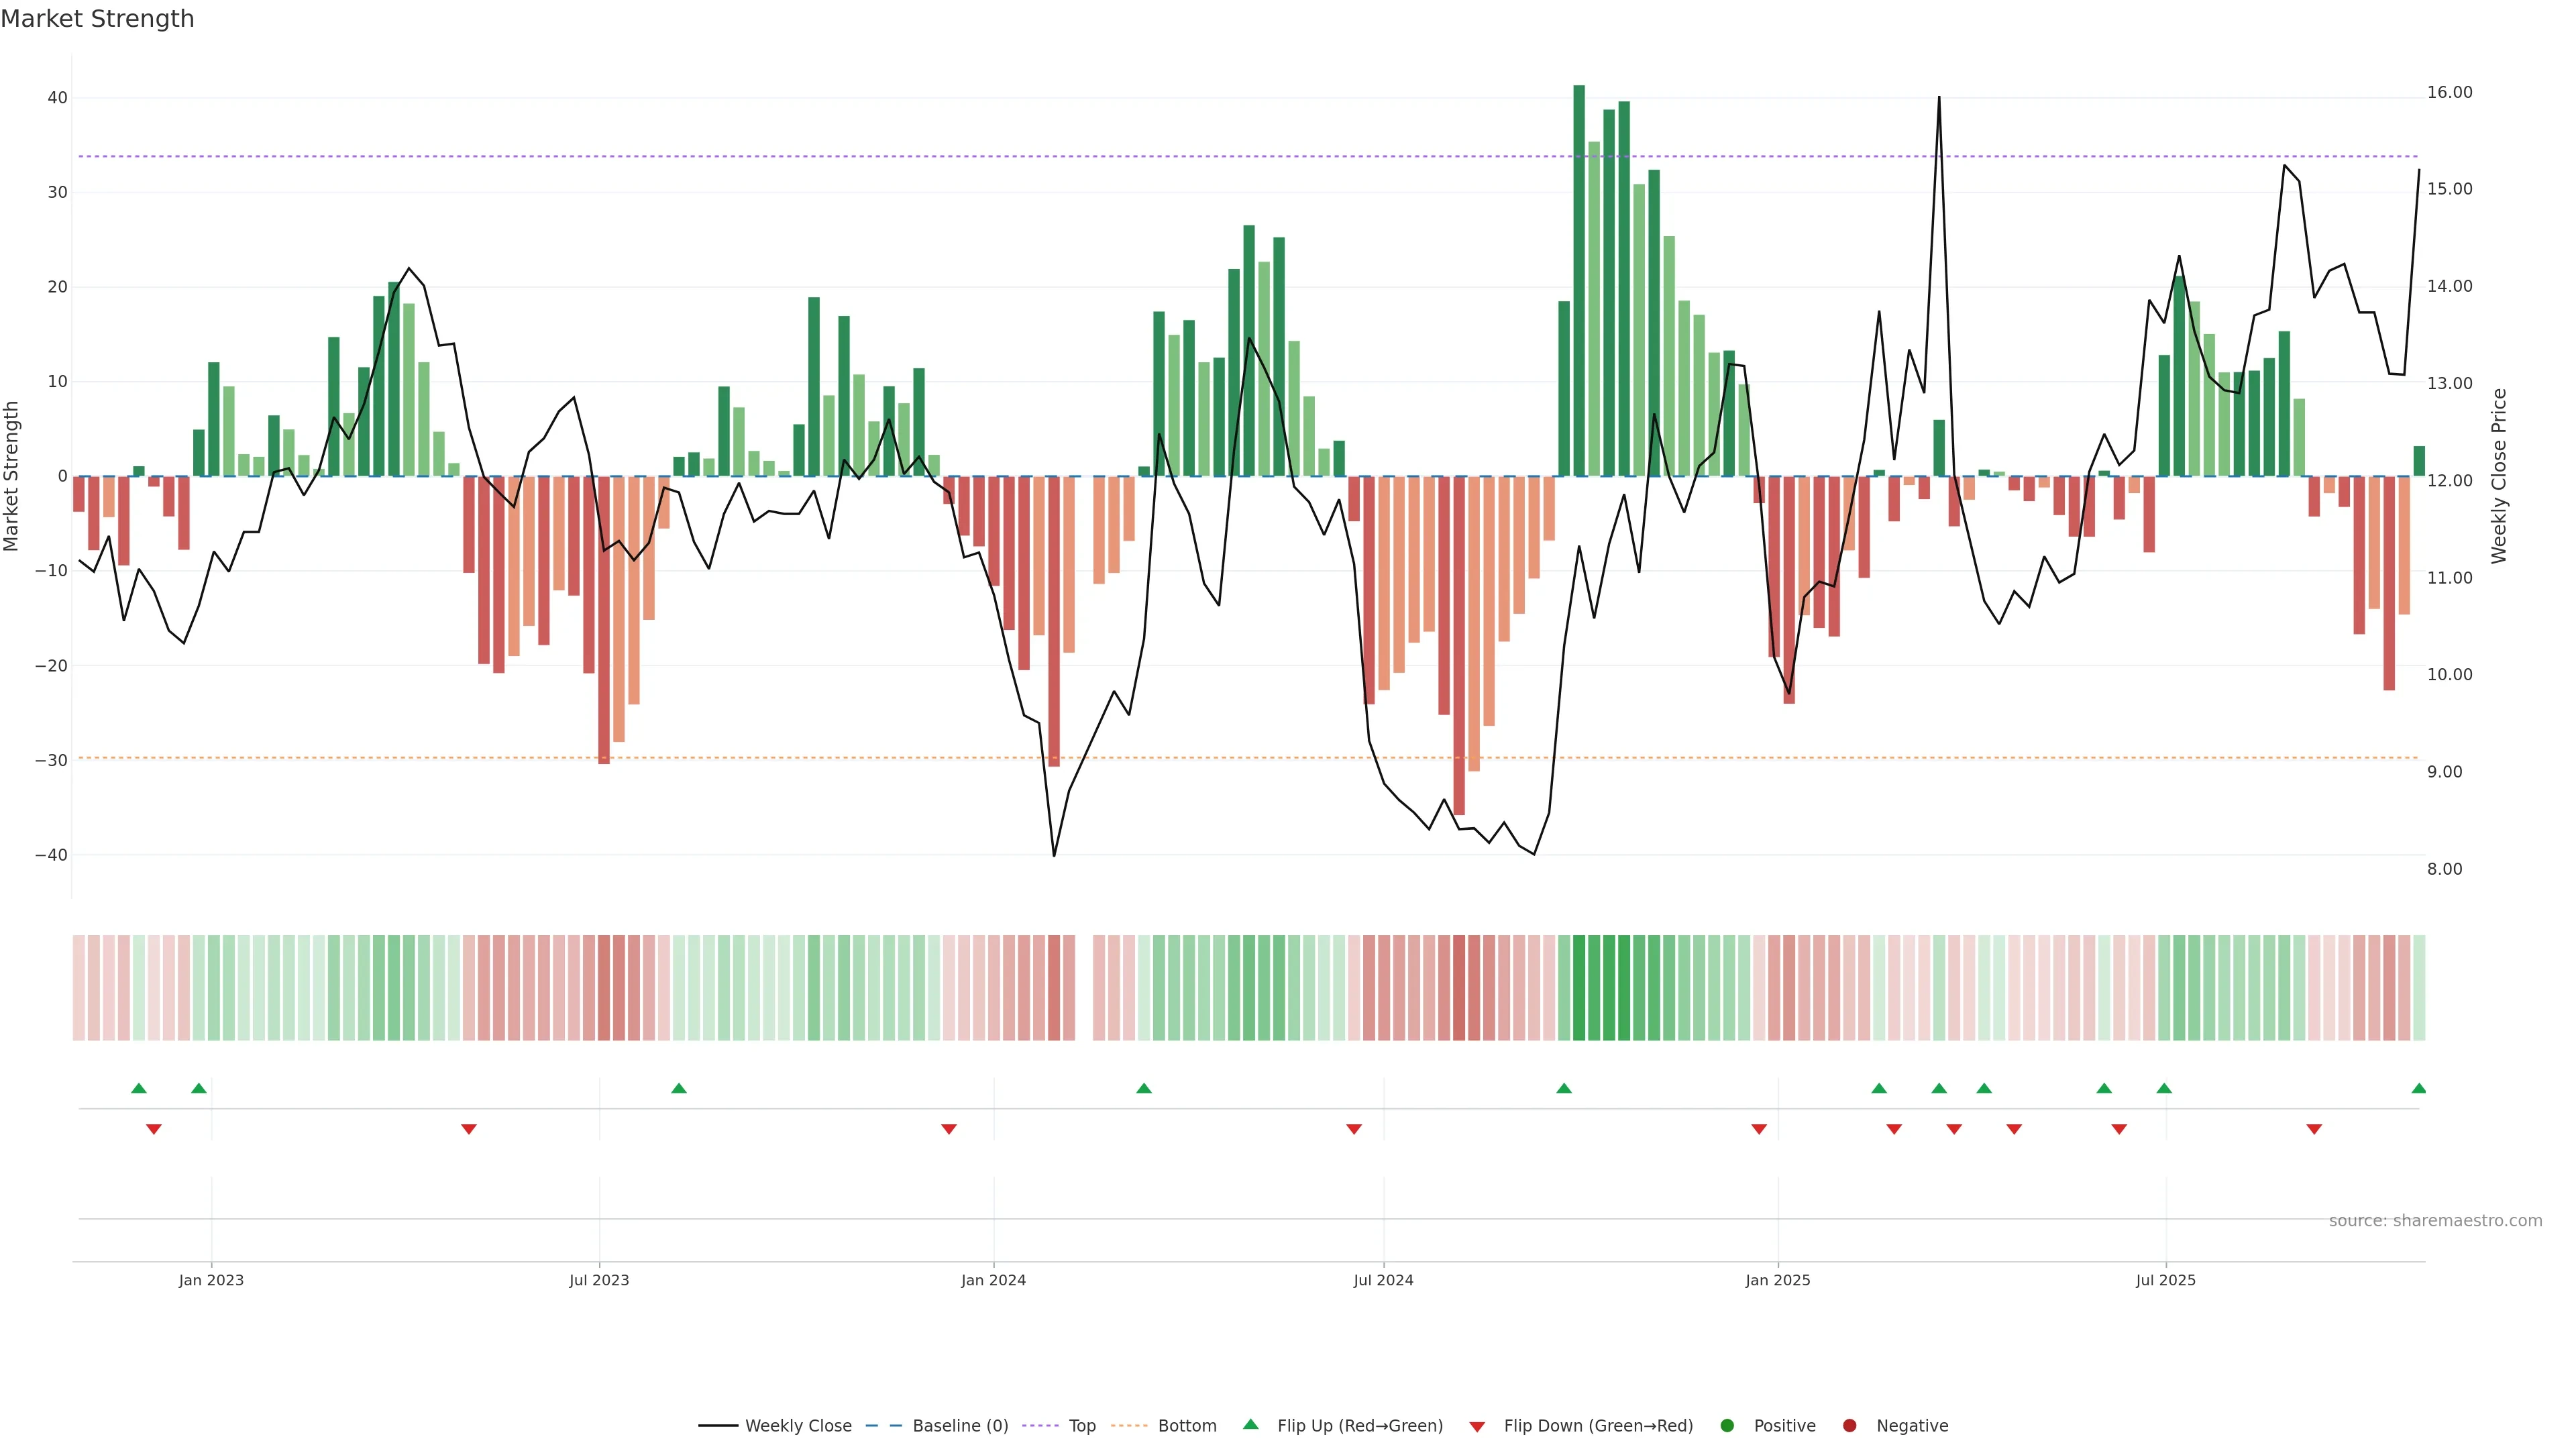The width and height of the screenshot is (2576, 1449).
Task: Click the tallest green bar above 40
Action: click(1579, 280)
